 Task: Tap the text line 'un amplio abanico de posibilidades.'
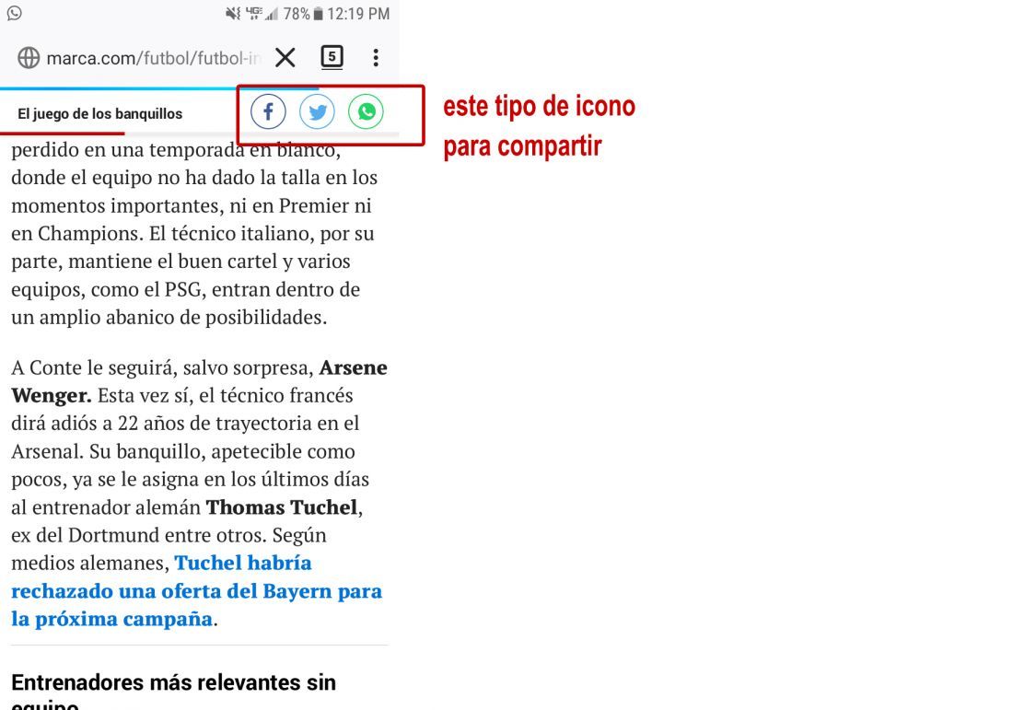click(169, 317)
